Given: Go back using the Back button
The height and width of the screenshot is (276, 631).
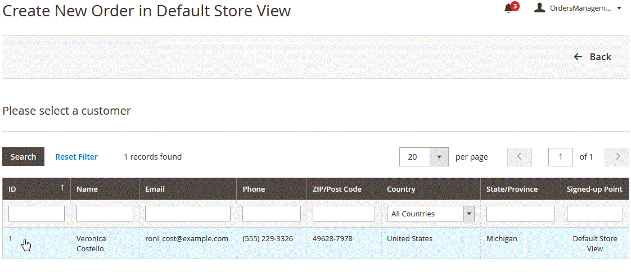Looking at the screenshot, I should click(592, 57).
